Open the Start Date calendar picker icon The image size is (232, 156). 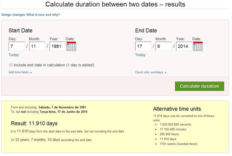coord(71,46)
